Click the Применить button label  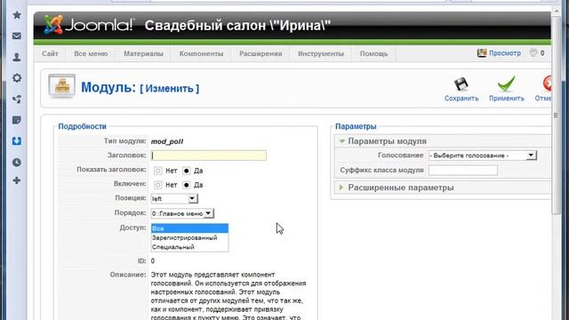(x=507, y=99)
